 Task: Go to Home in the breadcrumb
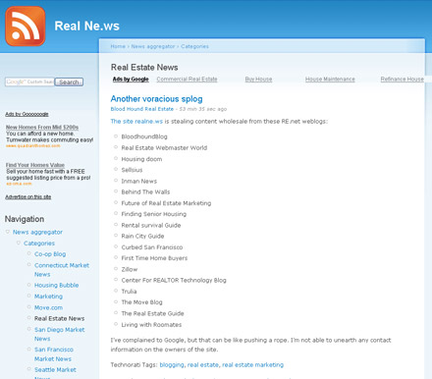118,46
